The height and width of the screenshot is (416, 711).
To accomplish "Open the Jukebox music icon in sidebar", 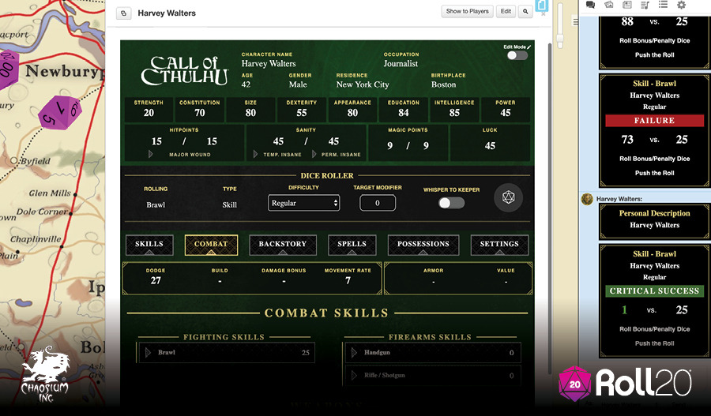I will click(645, 5).
